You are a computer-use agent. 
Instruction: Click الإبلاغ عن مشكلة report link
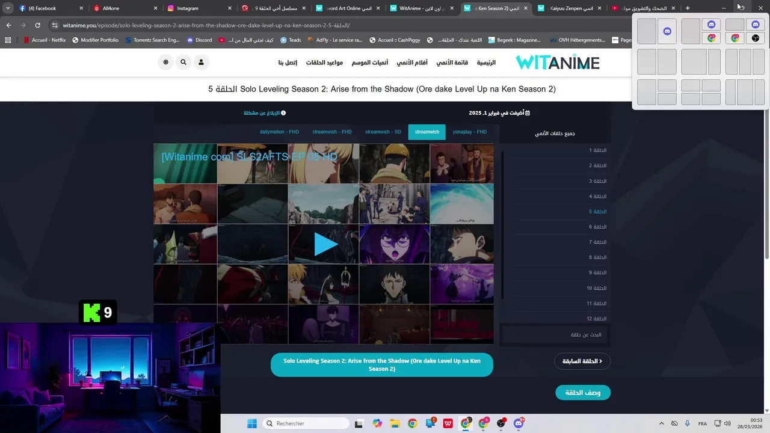(x=265, y=112)
